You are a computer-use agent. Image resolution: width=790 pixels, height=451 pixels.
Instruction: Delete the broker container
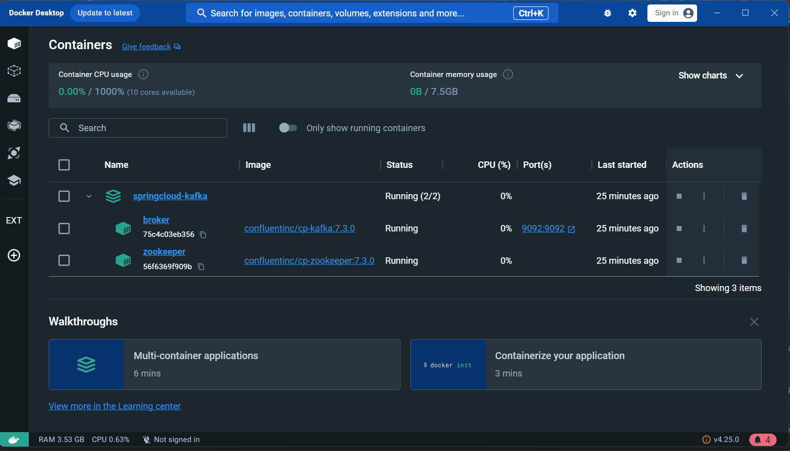click(x=744, y=228)
